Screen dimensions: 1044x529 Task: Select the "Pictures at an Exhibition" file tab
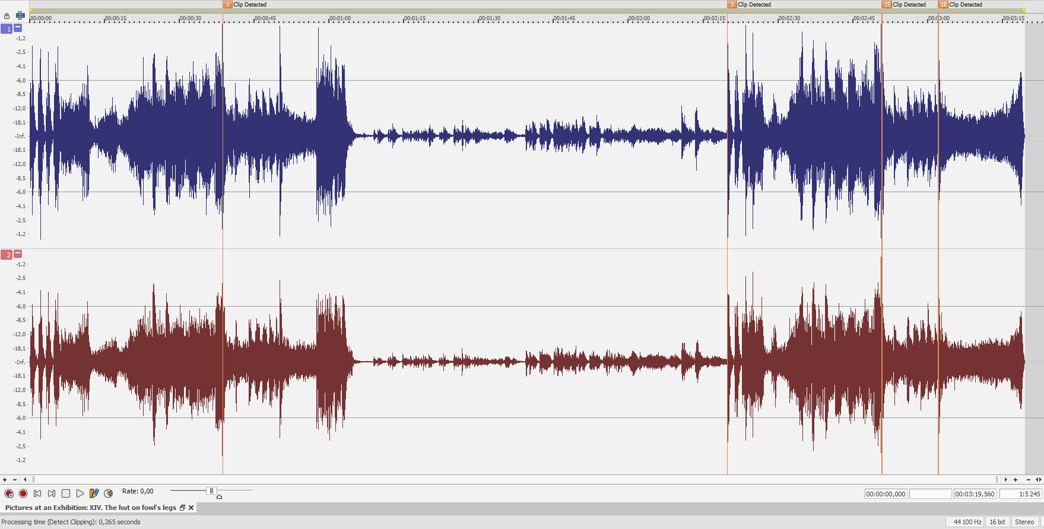90,508
